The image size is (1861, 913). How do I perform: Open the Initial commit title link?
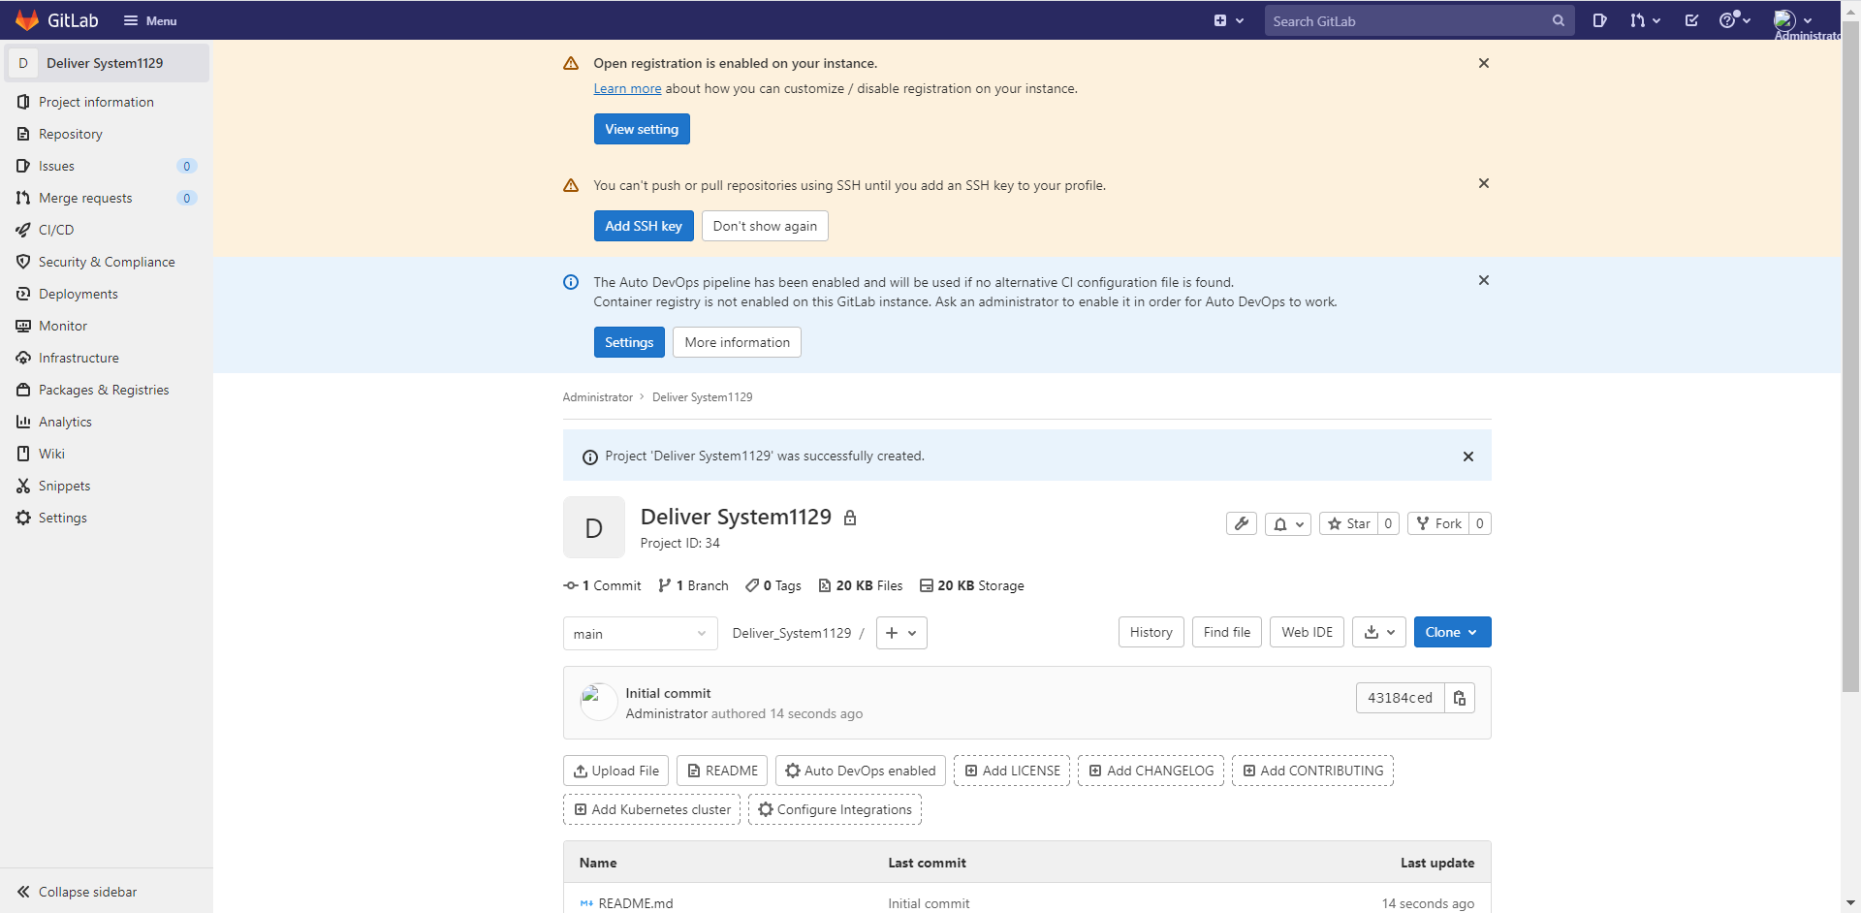(x=668, y=693)
